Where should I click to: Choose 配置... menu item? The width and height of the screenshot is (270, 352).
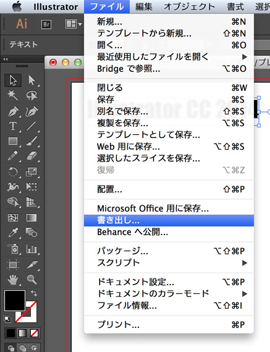pos(169,189)
